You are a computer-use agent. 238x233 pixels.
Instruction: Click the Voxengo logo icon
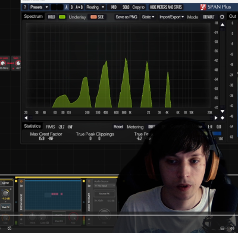pyautogui.click(x=203, y=7)
